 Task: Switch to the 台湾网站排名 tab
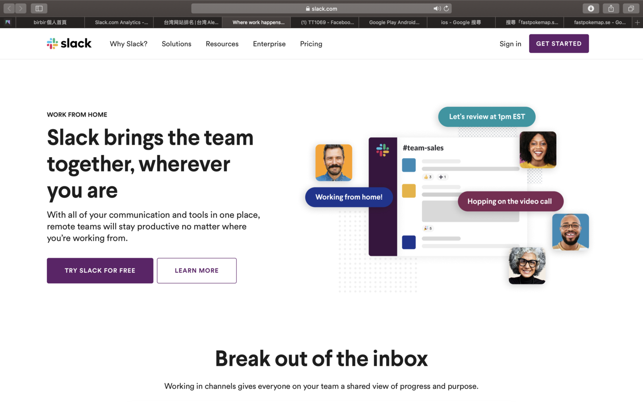188,22
